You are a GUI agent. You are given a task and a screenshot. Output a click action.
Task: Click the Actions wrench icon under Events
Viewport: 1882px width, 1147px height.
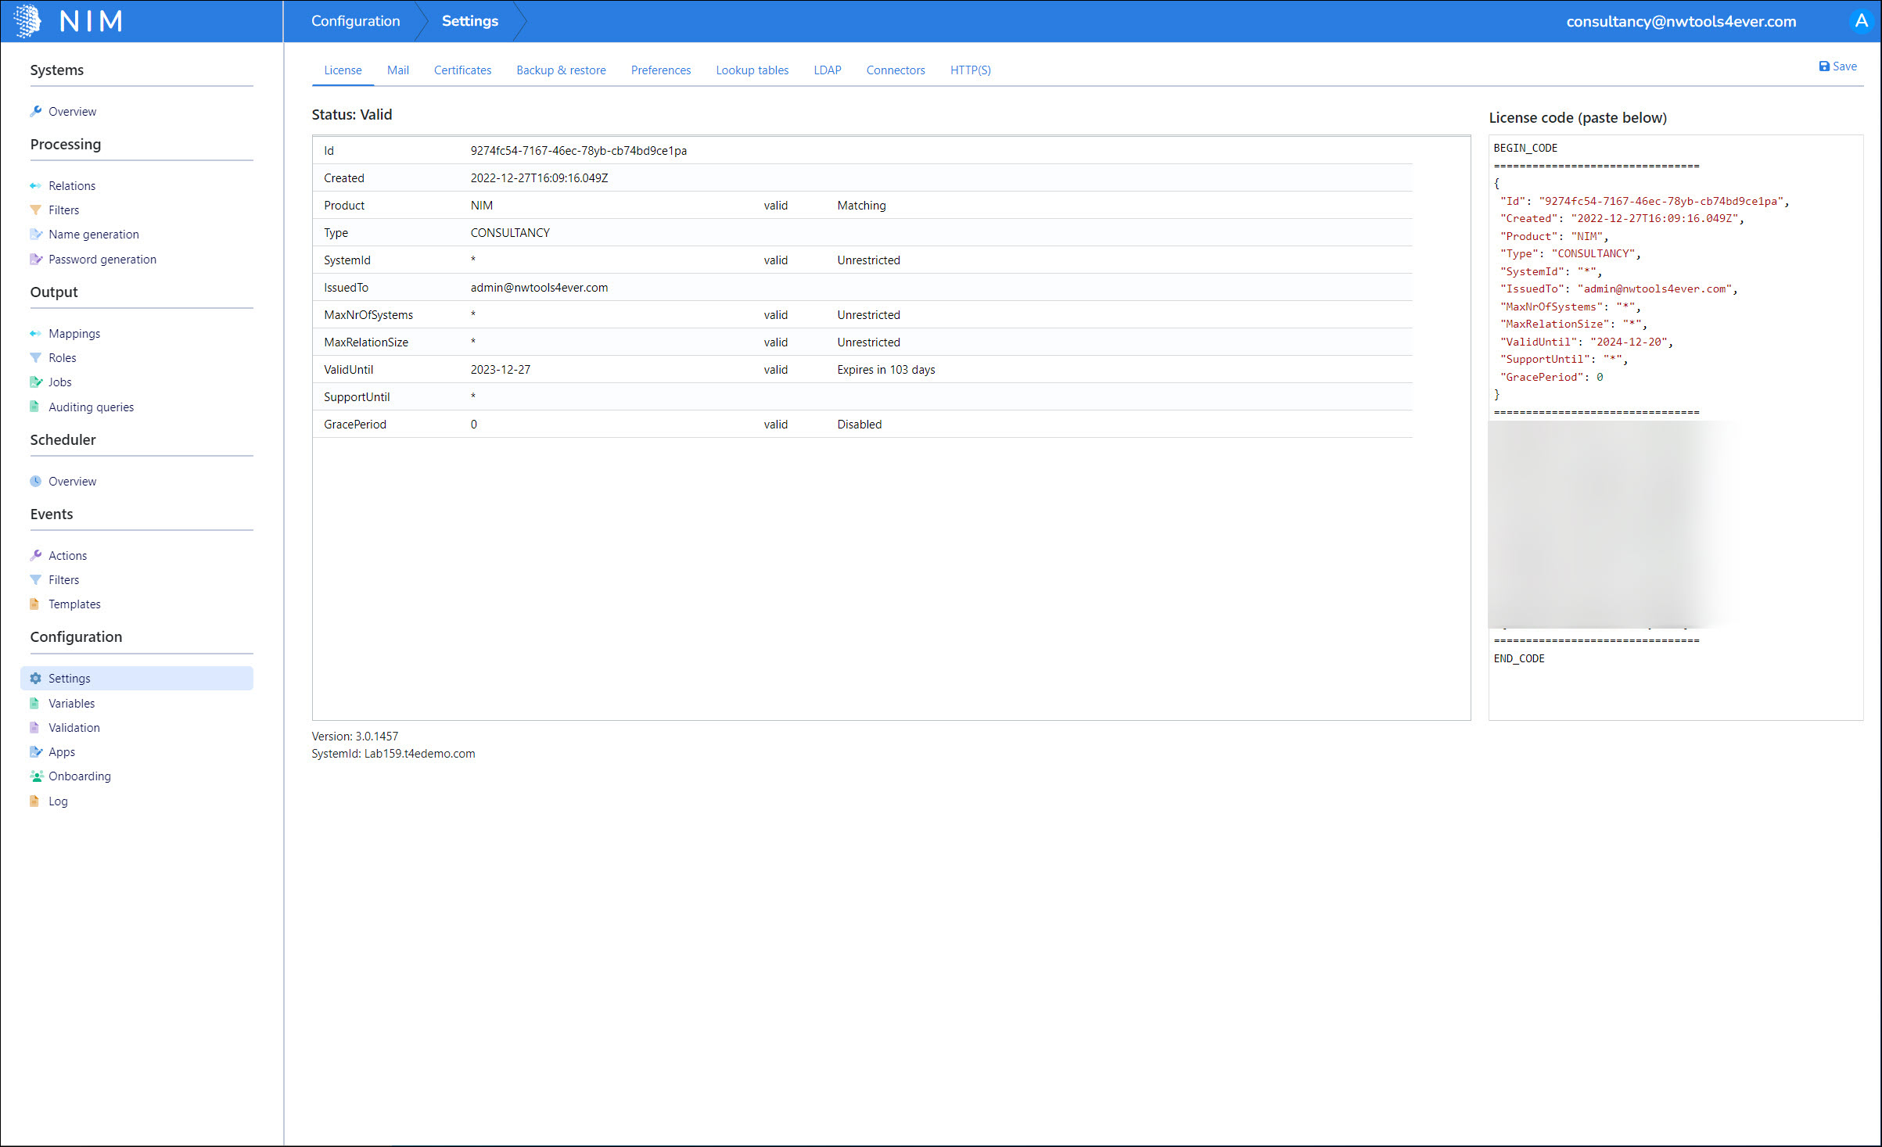[x=35, y=556]
